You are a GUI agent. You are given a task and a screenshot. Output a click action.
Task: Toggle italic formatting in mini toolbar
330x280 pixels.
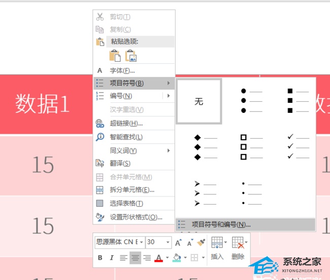112,258
